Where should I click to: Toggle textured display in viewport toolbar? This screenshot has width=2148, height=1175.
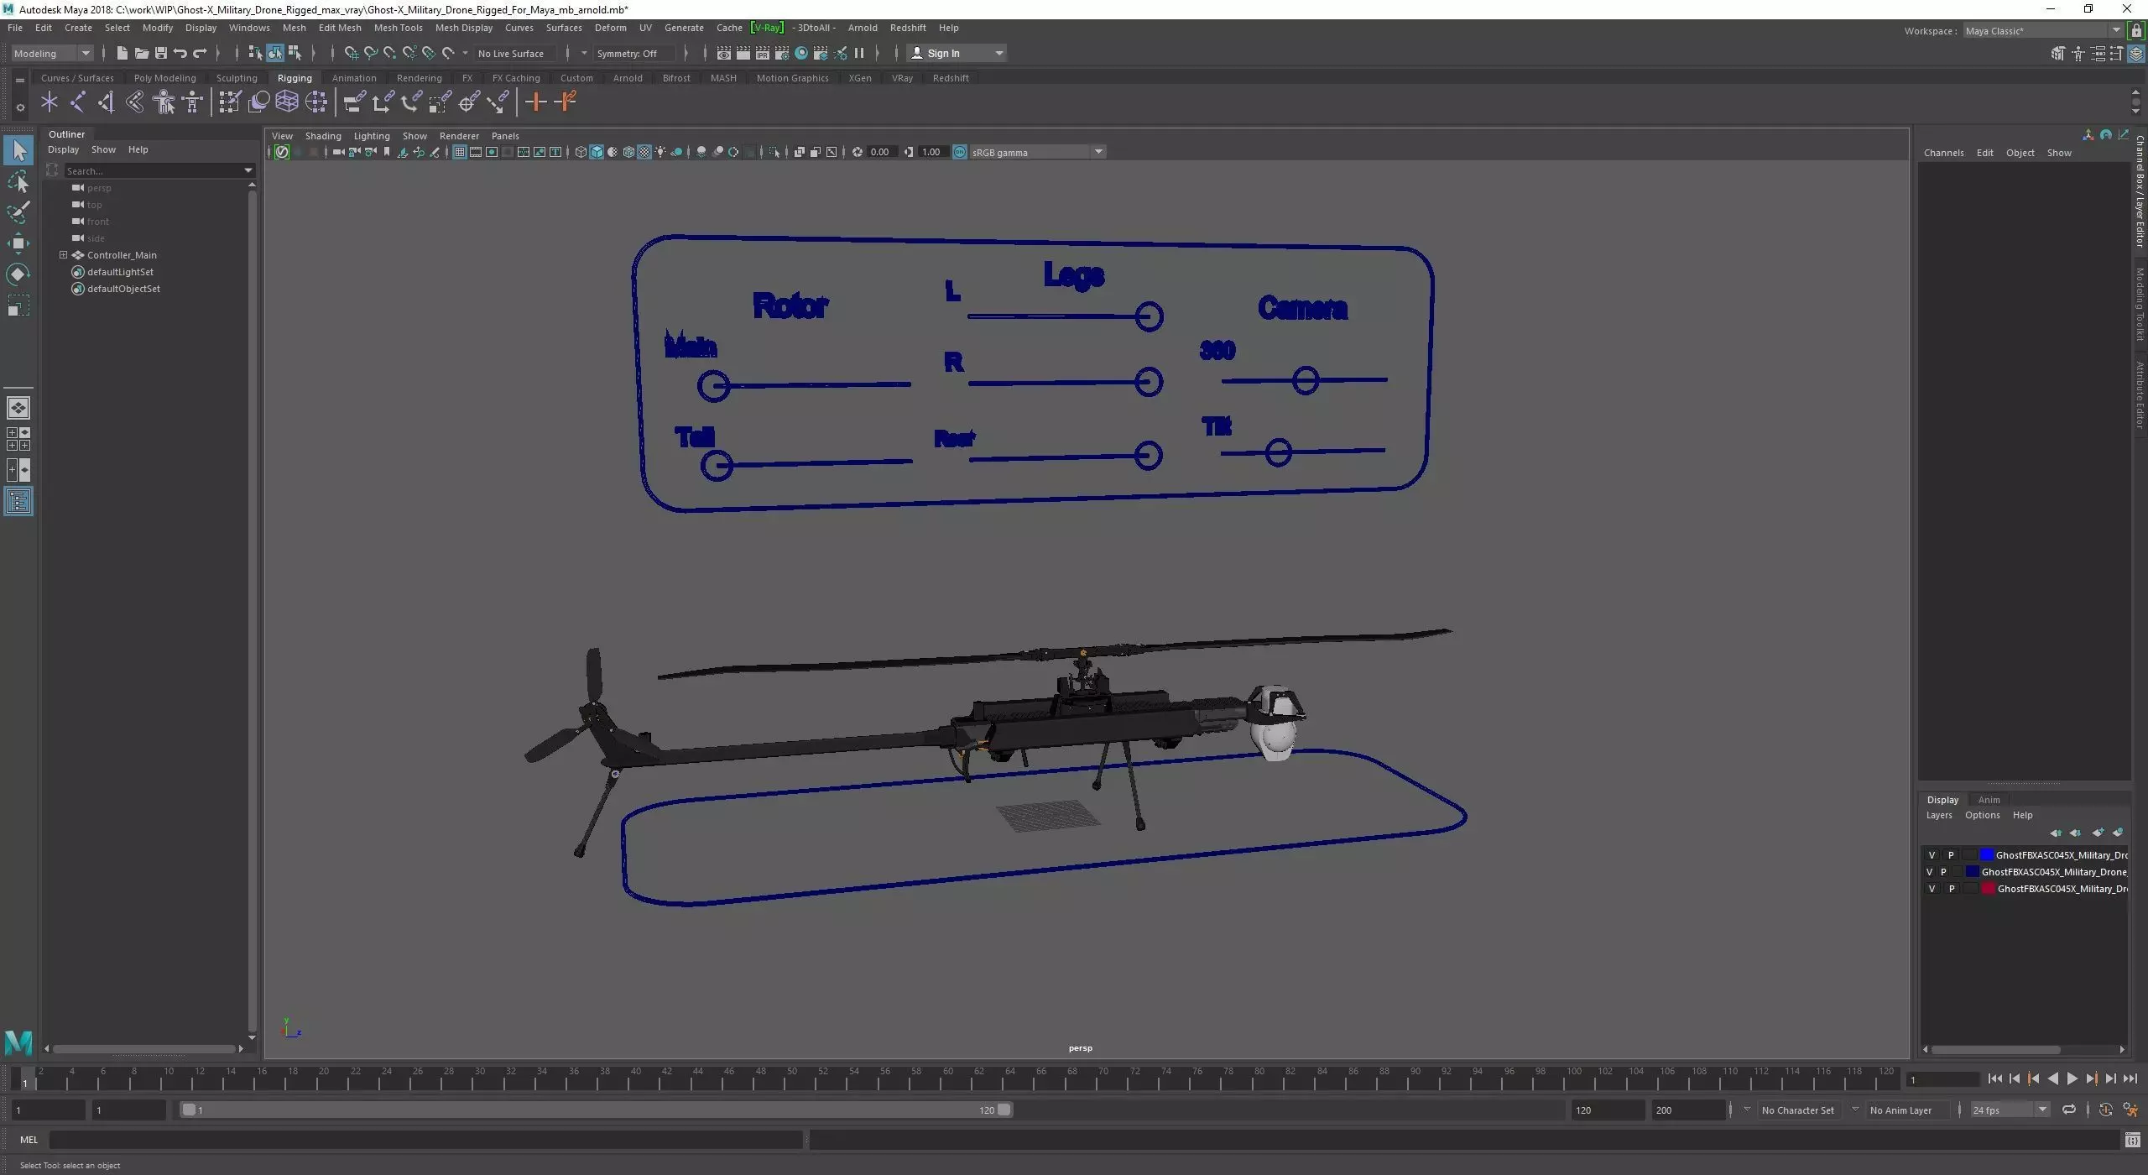(644, 153)
